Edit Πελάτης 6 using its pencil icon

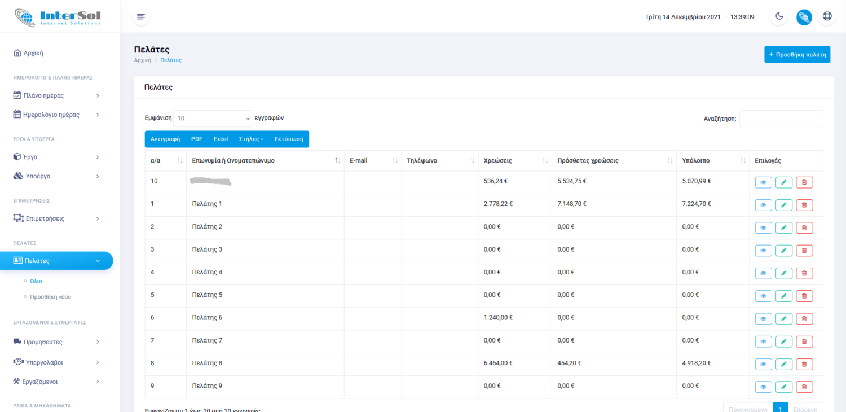[x=783, y=318]
